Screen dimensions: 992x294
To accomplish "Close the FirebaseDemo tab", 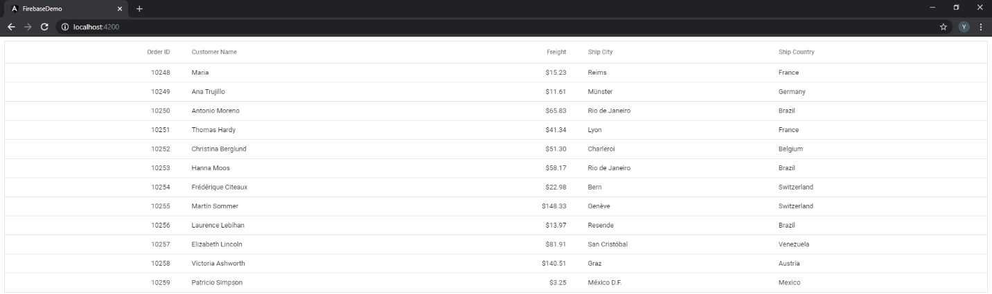I will tap(120, 9).
